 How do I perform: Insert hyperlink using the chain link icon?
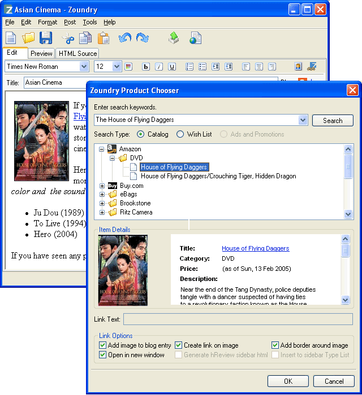pyautogui.click(x=312, y=67)
